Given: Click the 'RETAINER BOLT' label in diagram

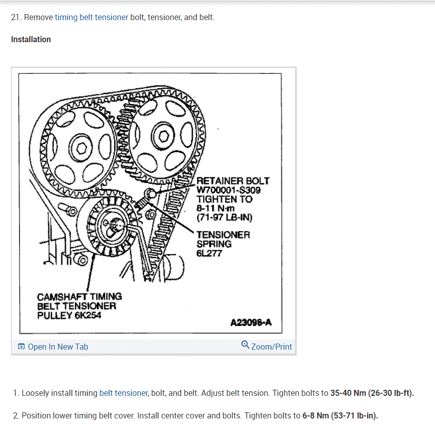Looking at the screenshot, I should 233,181.
